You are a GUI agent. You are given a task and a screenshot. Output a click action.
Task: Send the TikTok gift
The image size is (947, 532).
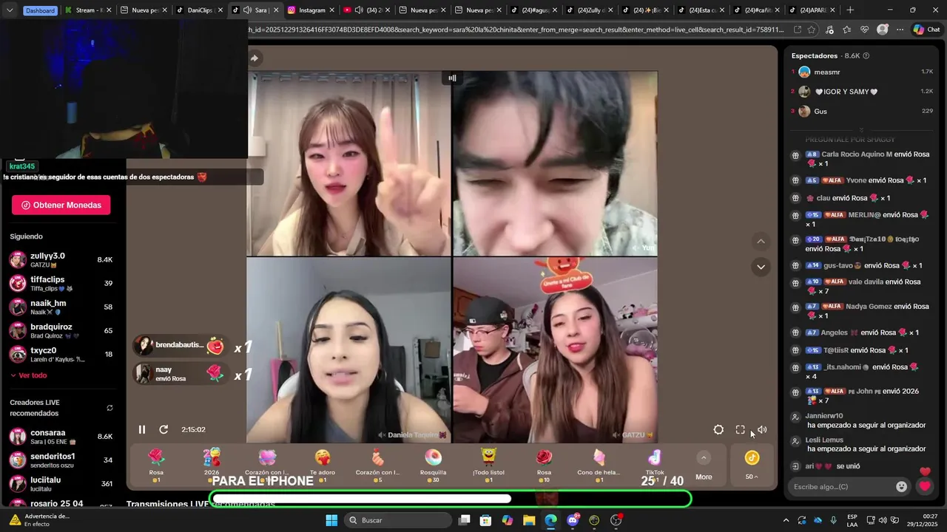pos(655,465)
